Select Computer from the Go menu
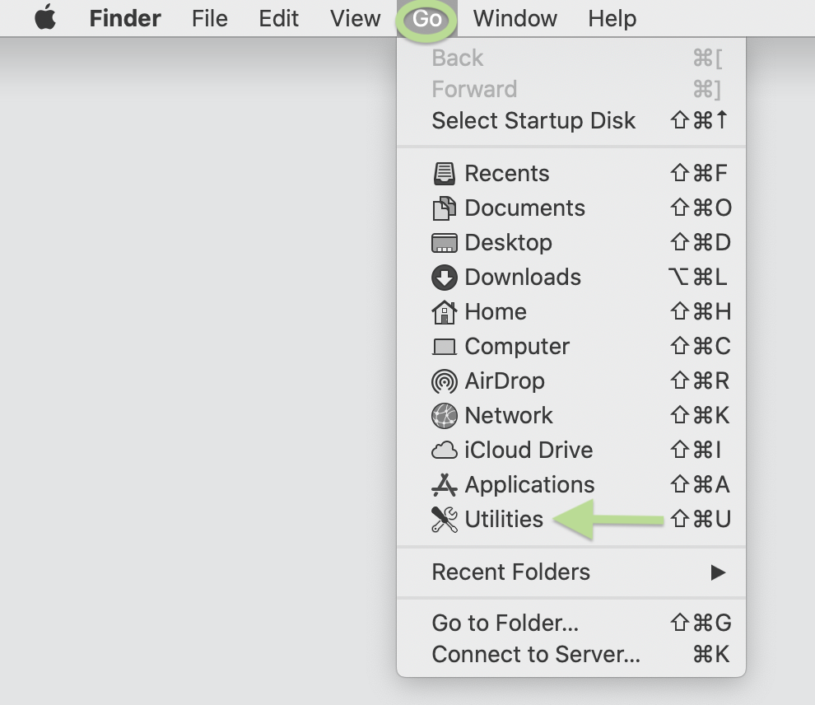The width and height of the screenshot is (815, 705). tap(516, 347)
